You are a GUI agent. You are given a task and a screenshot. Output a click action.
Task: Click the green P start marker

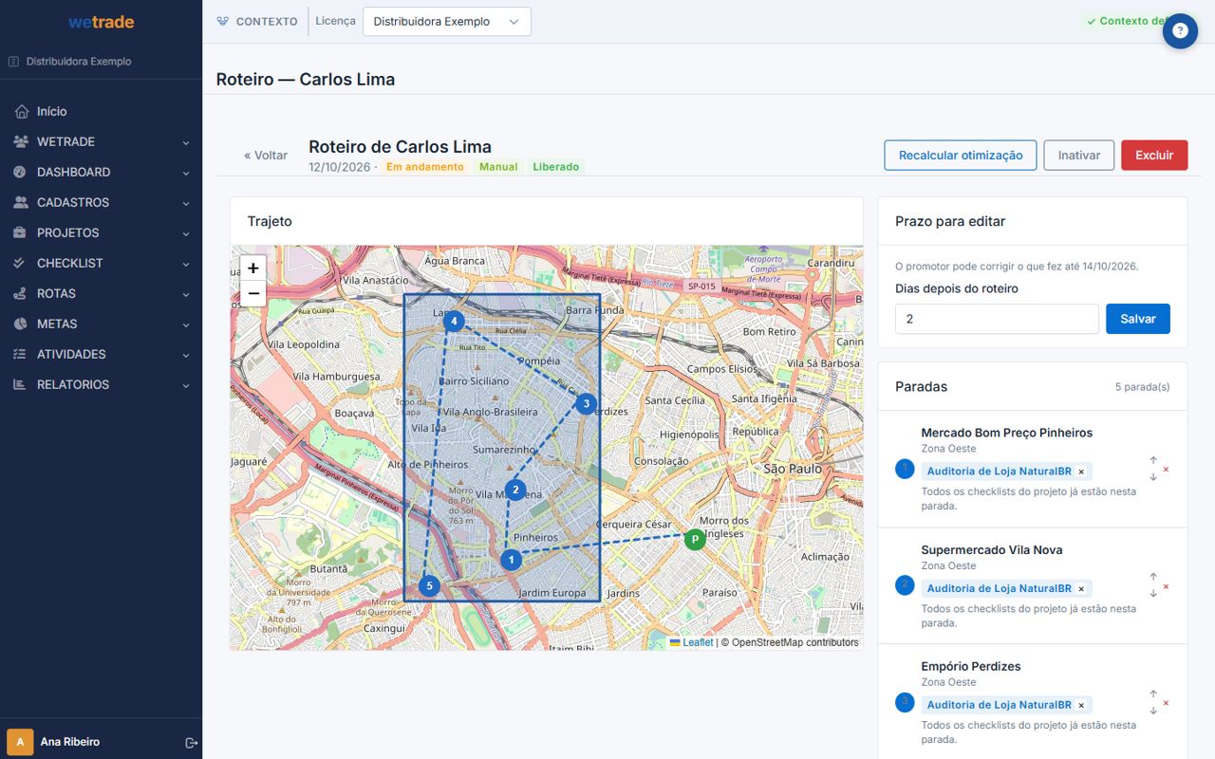pyautogui.click(x=695, y=539)
